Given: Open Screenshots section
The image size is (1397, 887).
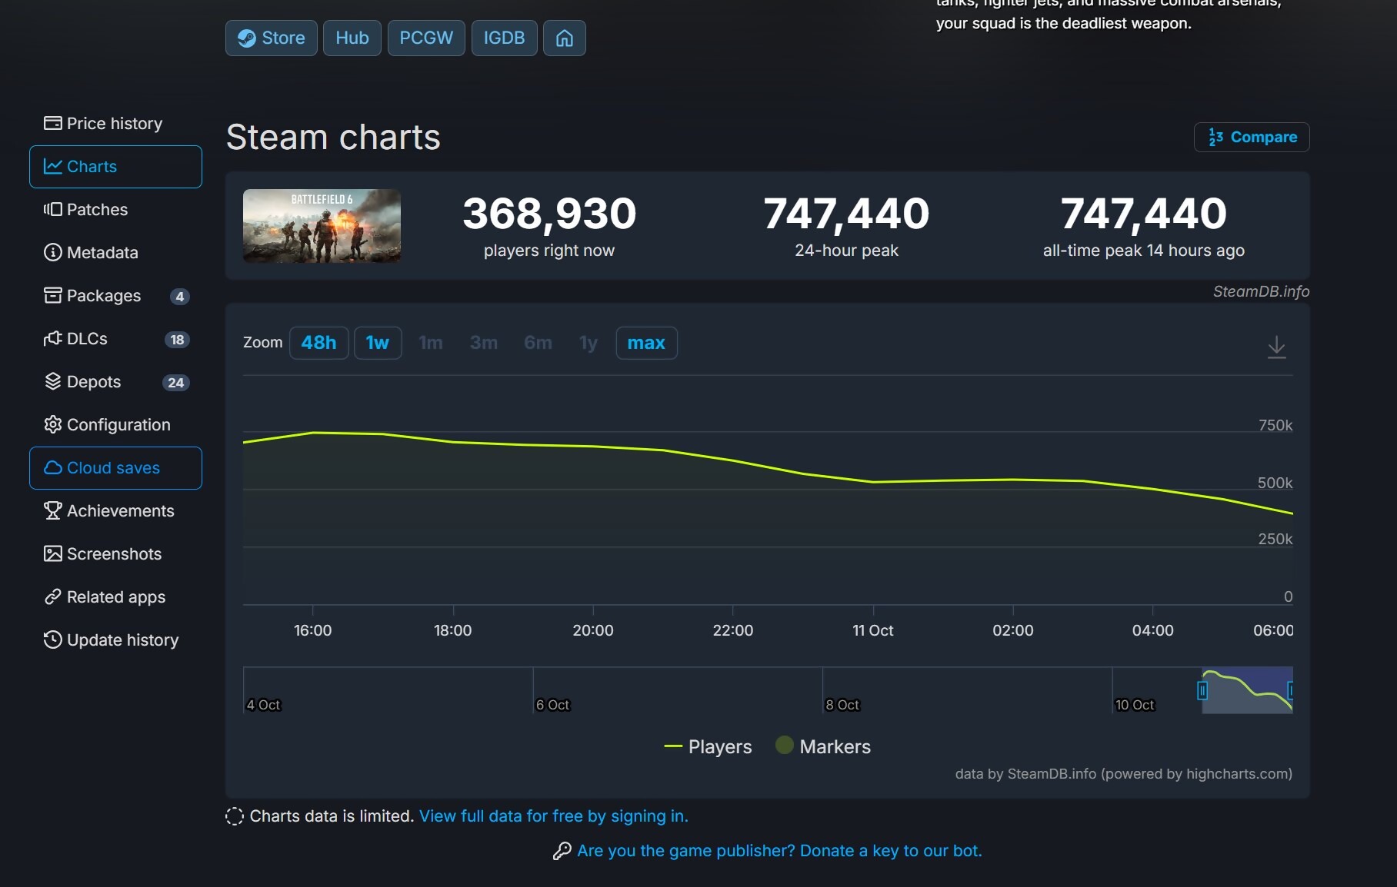Looking at the screenshot, I should point(114,554).
